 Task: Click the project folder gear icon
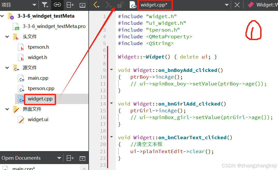point(11,16)
